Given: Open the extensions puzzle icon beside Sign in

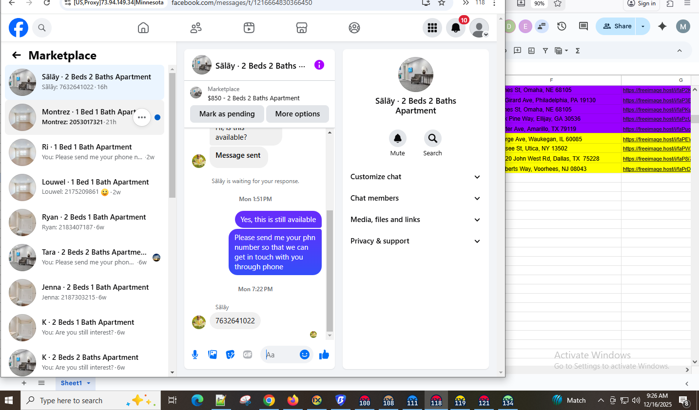Looking at the screenshot, I should pyautogui.click(x=670, y=3).
